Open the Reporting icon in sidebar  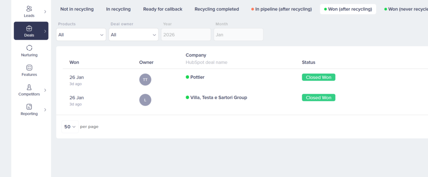click(29, 107)
